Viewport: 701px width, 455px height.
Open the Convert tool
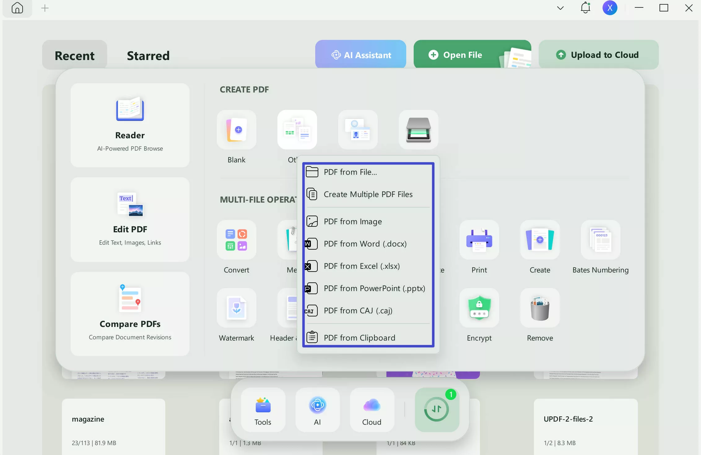pyautogui.click(x=237, y=240)
